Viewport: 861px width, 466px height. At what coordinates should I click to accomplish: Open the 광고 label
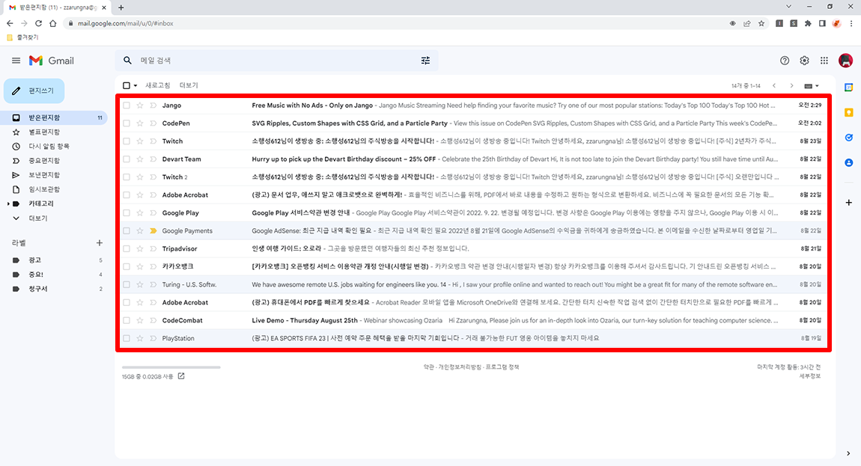coord(54,260)
